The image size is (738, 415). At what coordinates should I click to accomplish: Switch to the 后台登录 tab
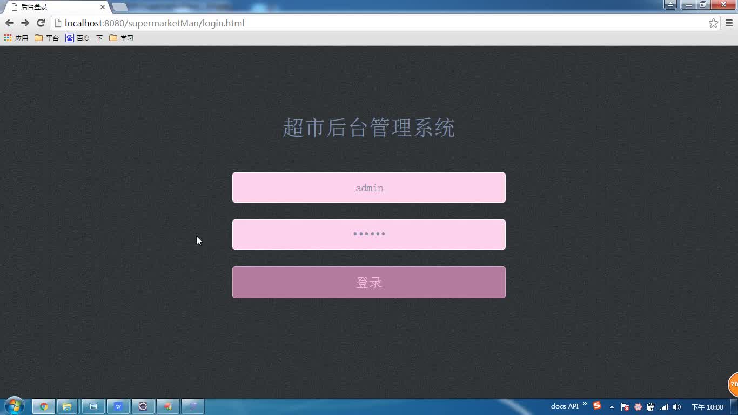[57, 7]
